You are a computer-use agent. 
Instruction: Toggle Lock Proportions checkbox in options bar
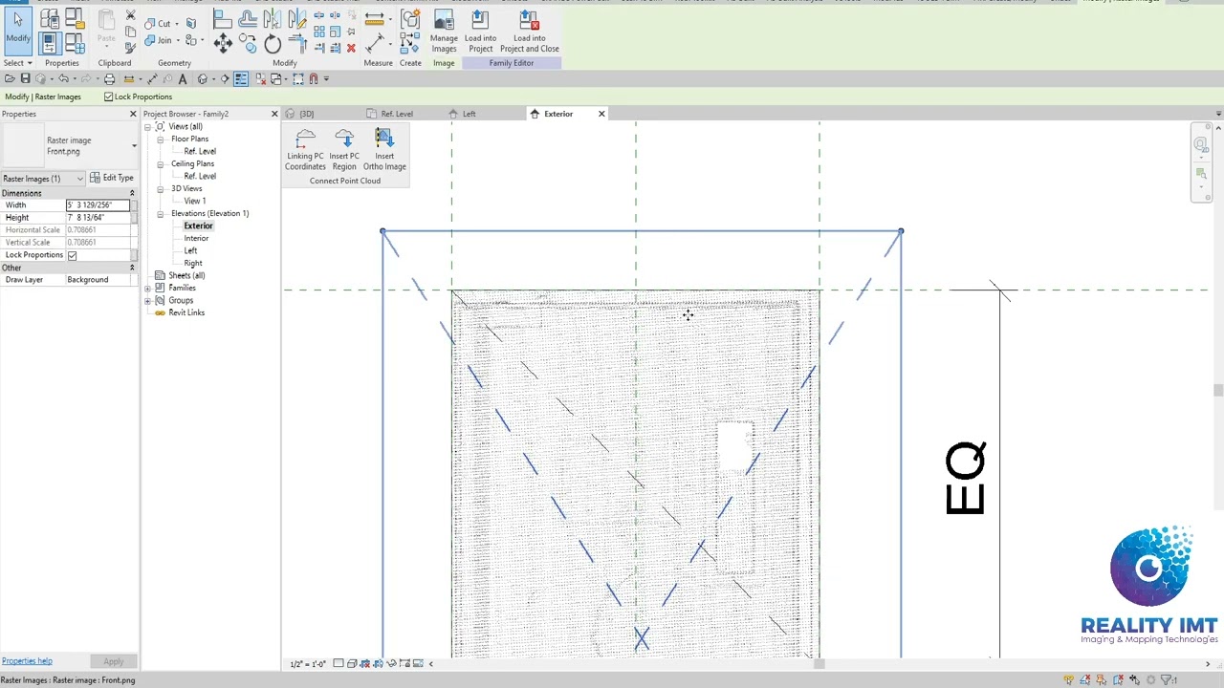[108, 97]
